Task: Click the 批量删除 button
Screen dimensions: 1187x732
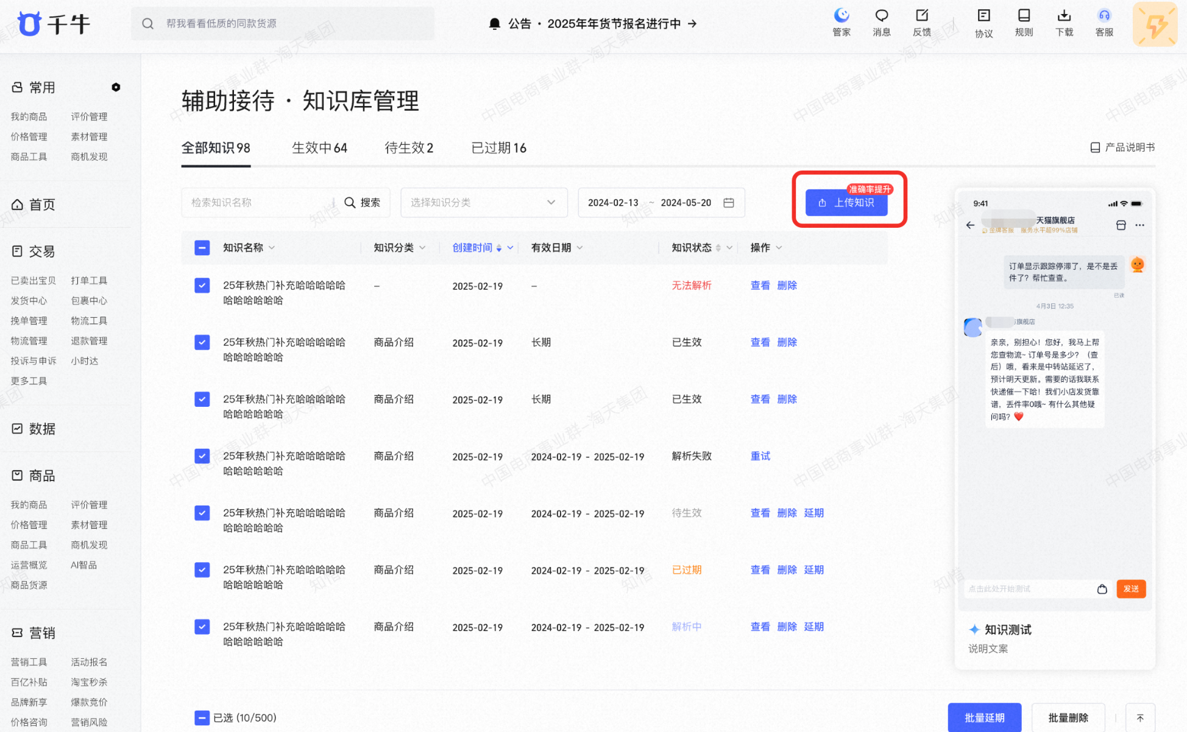Action: pyautogui.click(x=1068, y=718)
